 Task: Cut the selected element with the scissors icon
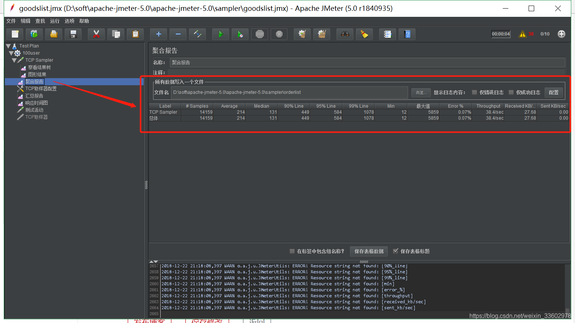97,34
